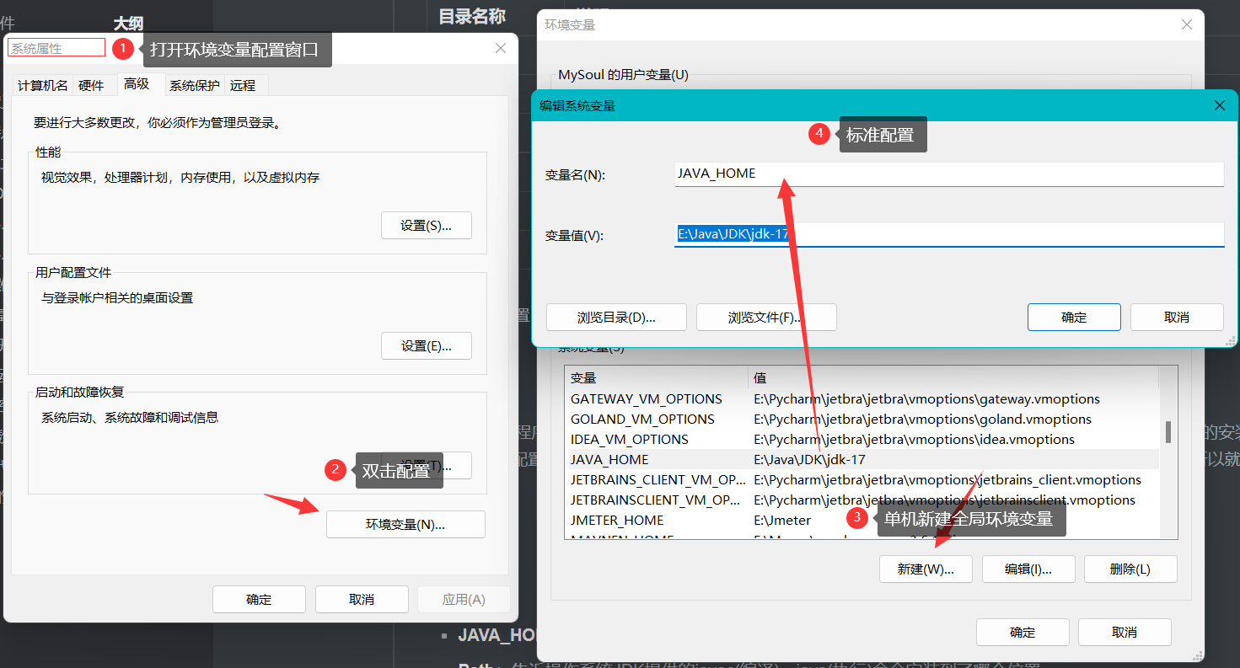Select the GOLAND_VM_OPTIONS variable row
Image resolution: width=1240 pixels, height=668 pixels.
[862, 419]
